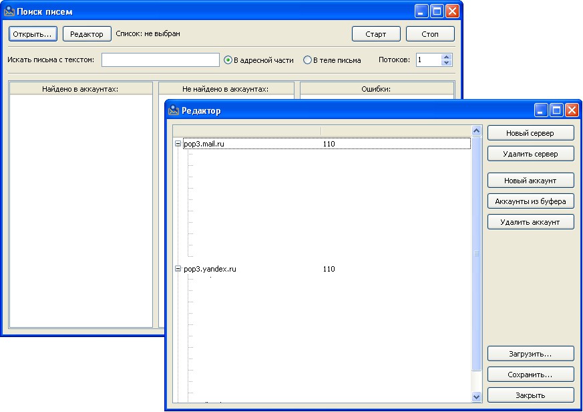Click the Открыть... button in Поиск писем
The width and height of the screenshot is (583, 412).
click(33, 34)
